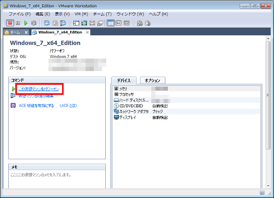The image size is (274, 198).
Task: Click the Revert to Snapshot toolbar icon
Action: coord(55,23)
